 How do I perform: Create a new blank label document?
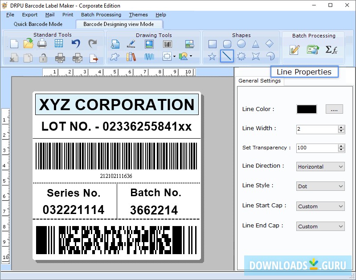[x=14, y=44]
